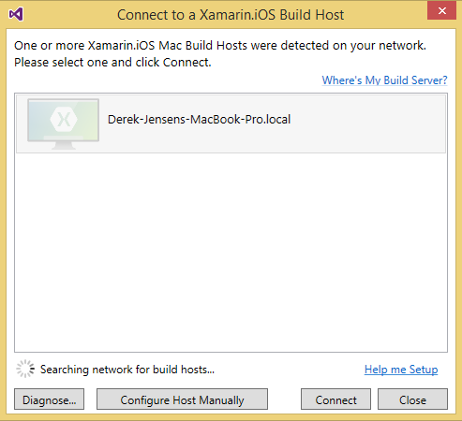The height and width of the screenshot is (421, 462).
Task: Click the Searching network for build hosts text
Action: 127,370
